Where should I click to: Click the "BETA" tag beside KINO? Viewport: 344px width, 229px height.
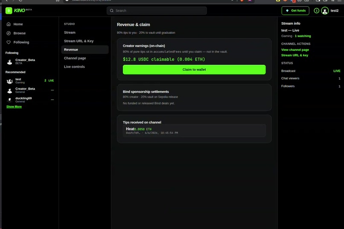(x=29, y=10)
